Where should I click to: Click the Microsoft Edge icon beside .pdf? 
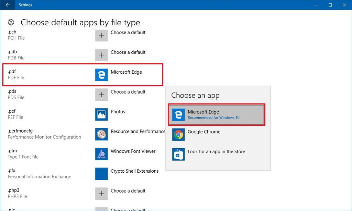101,74
